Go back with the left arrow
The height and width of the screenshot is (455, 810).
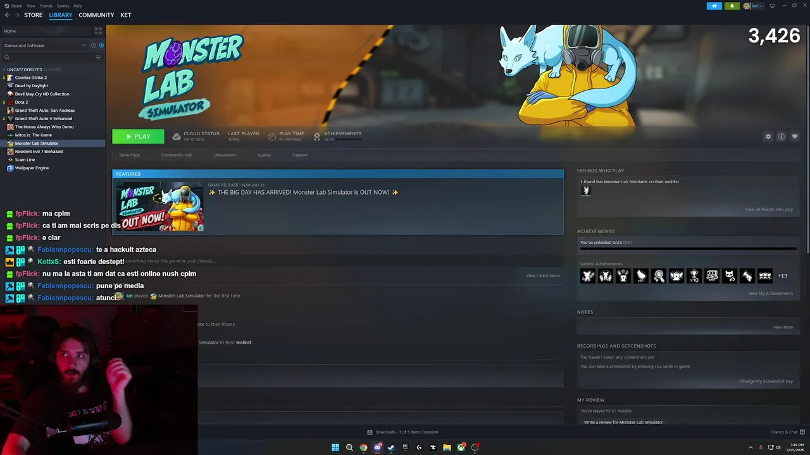(7, 15)
